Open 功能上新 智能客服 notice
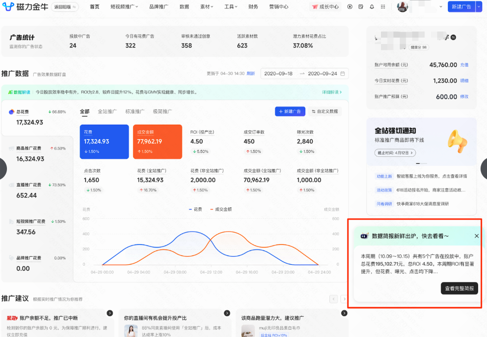The height and width of the screenshot is (337, 487). [x=421, y=176]
